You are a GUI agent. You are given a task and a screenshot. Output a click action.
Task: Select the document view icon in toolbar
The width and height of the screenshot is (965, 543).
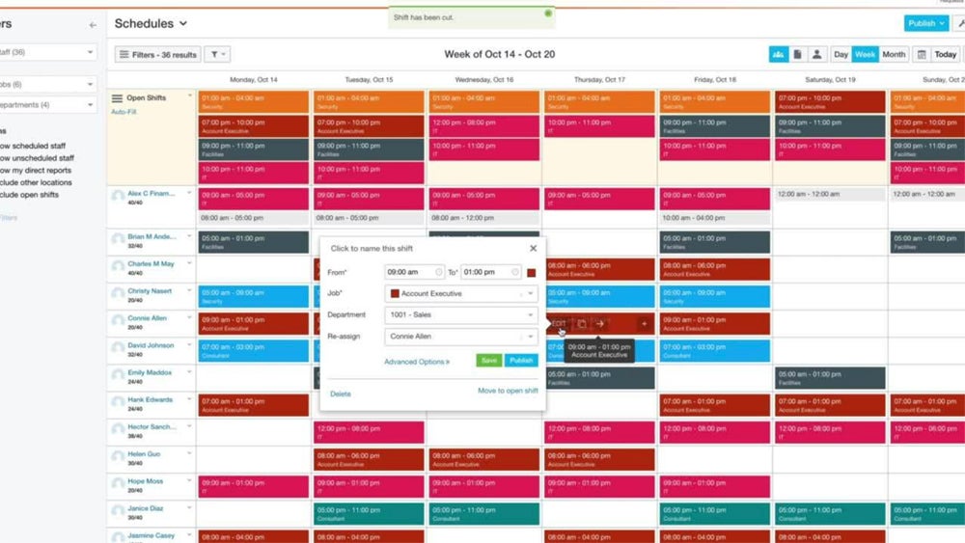(x=798, y=54)
